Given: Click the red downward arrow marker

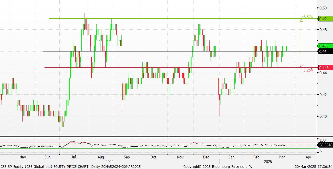Looking at the screenshot, I should [x=301, y=66].
